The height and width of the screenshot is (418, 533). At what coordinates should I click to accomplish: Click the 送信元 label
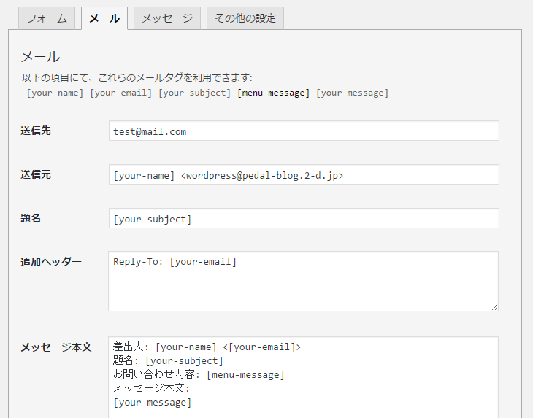tap(36, 174)
